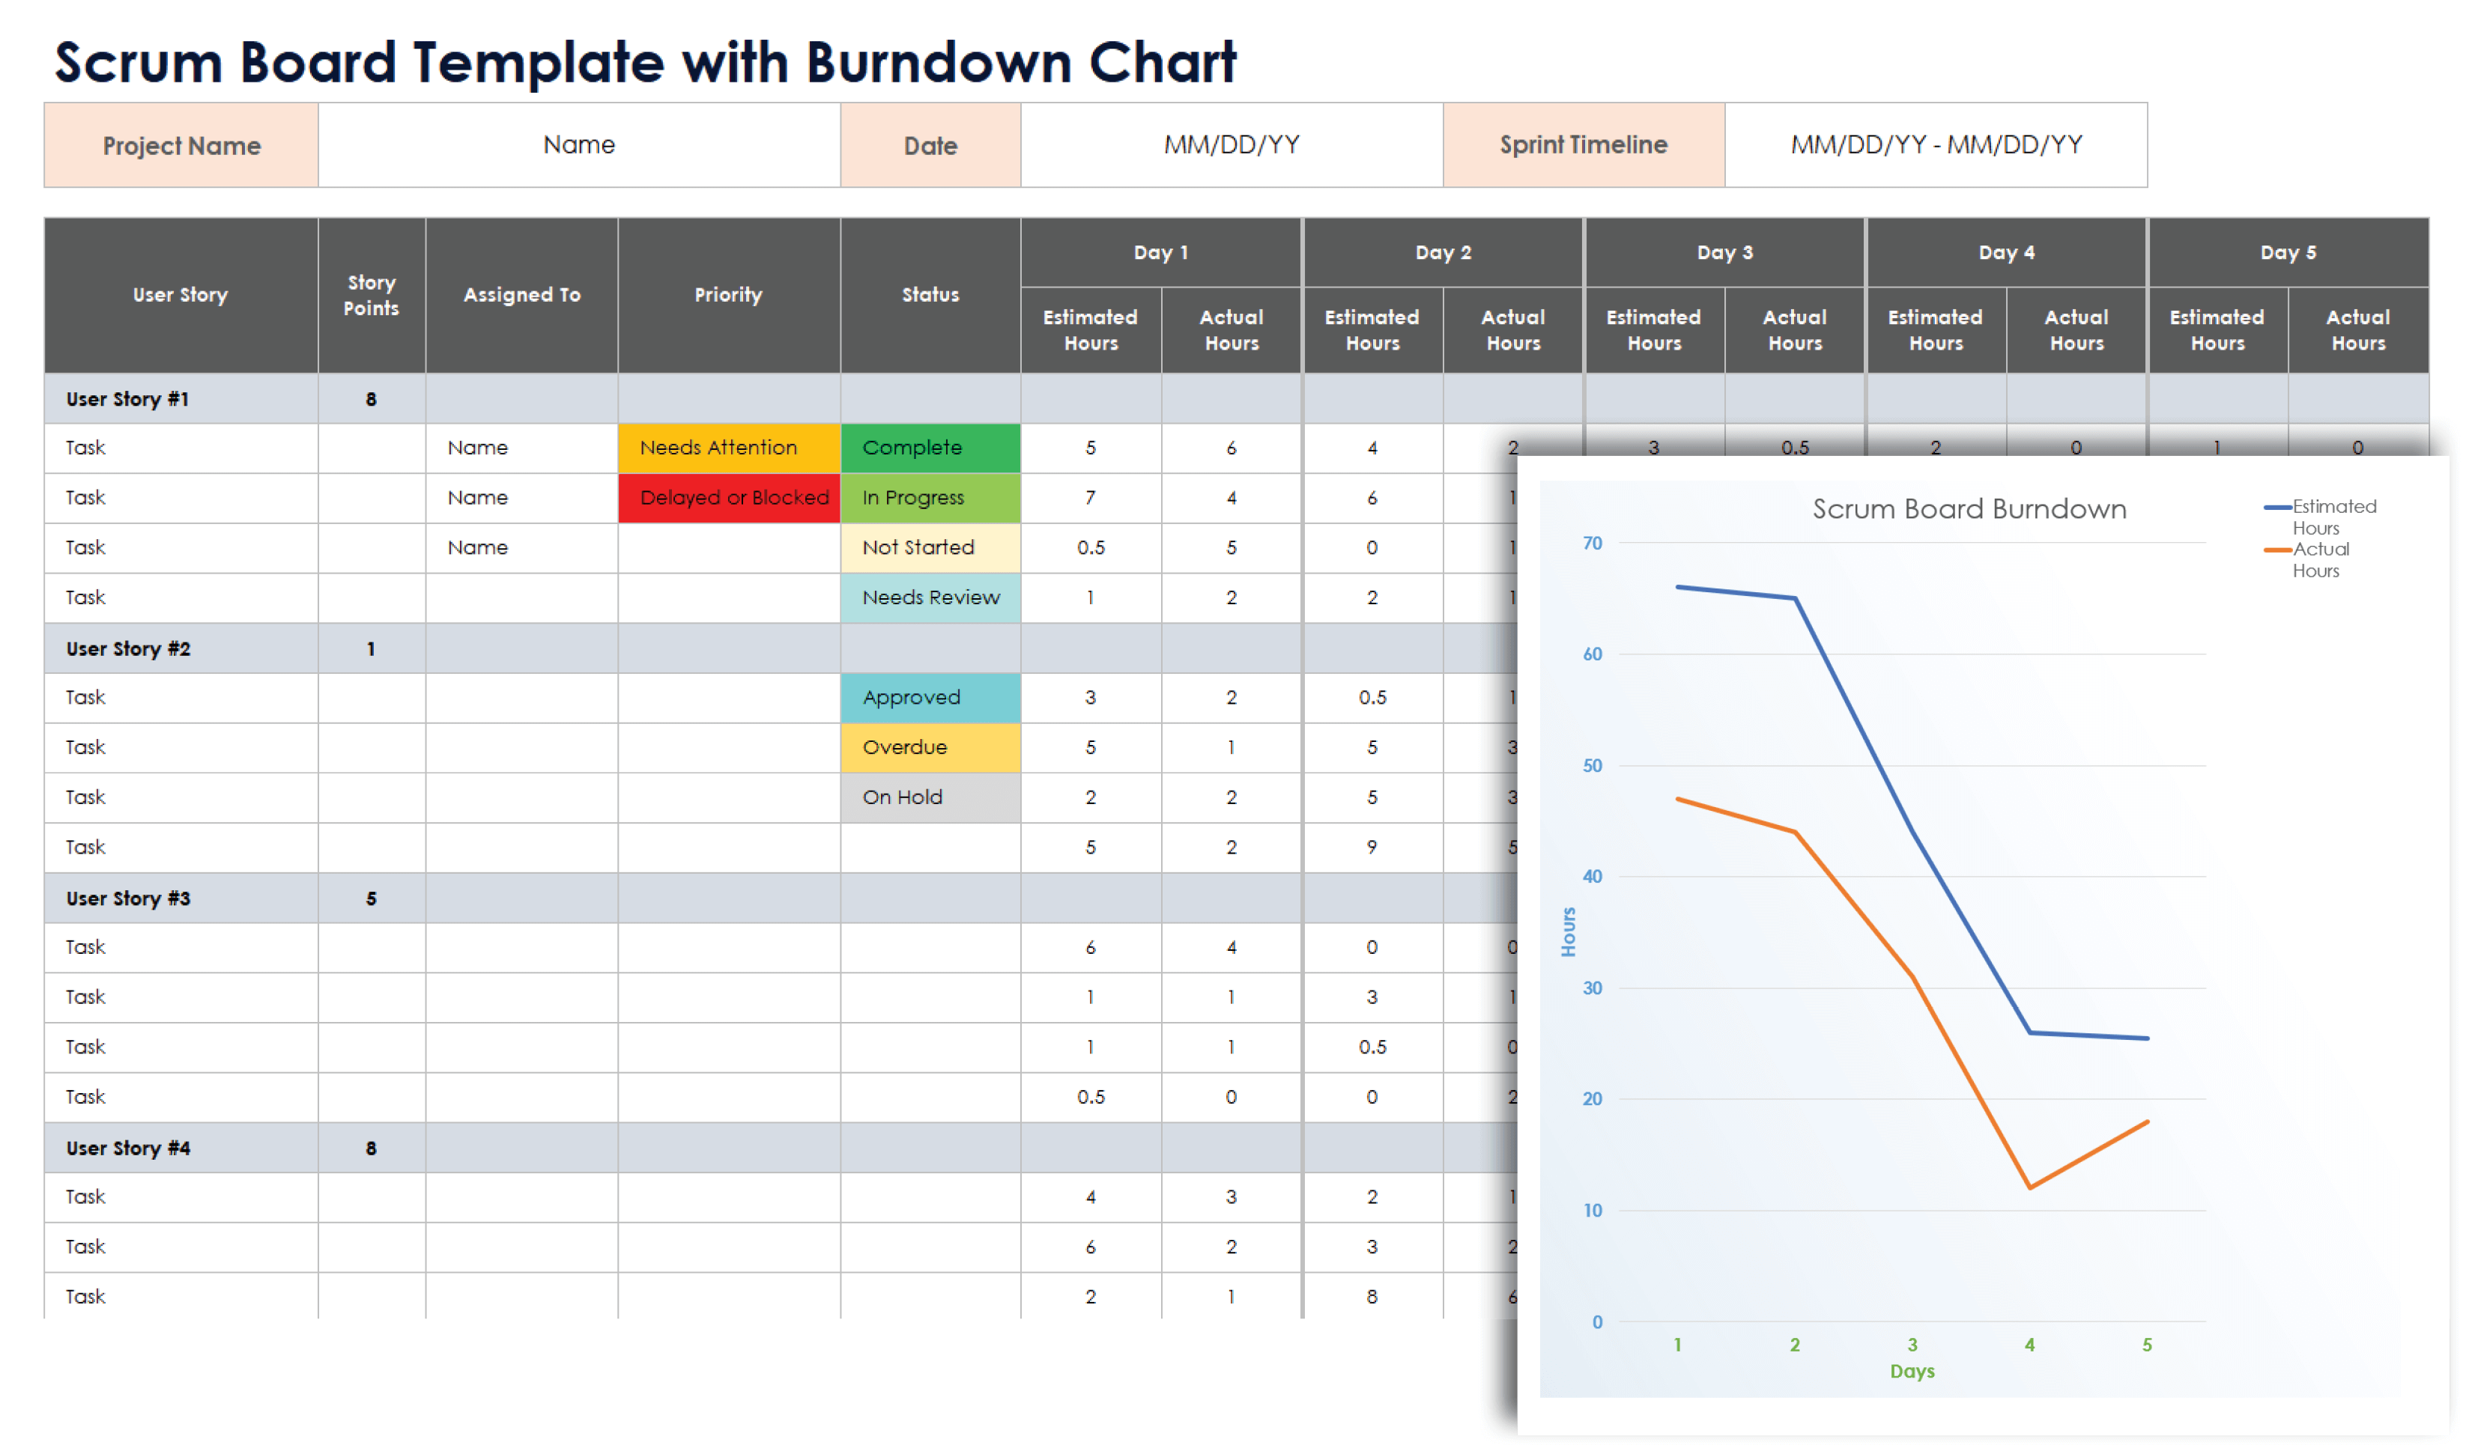Viewport: 2472px width, 1451px height.
Task: Select the Complete status cell
Action: point(930,448)
